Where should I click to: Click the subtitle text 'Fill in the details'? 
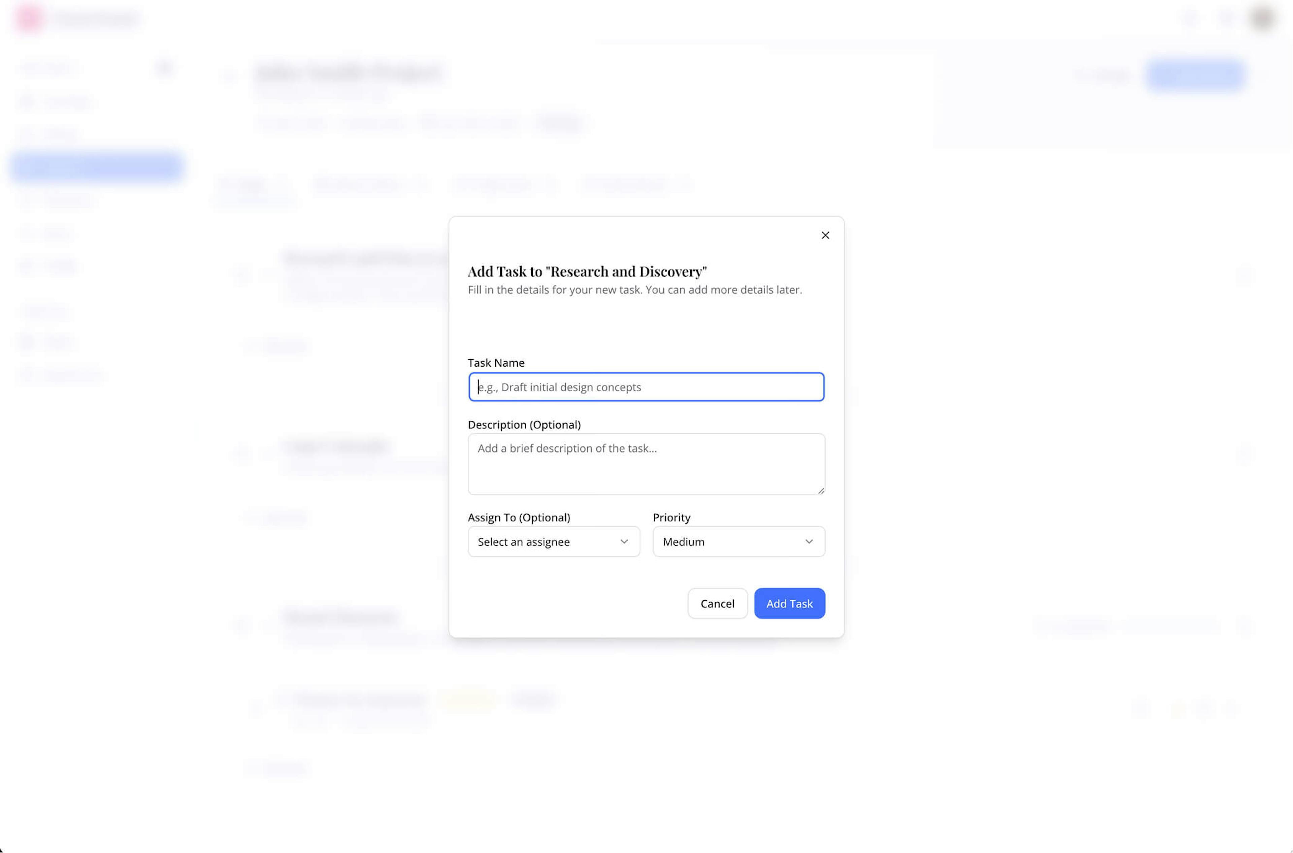(x=634, y=289)
